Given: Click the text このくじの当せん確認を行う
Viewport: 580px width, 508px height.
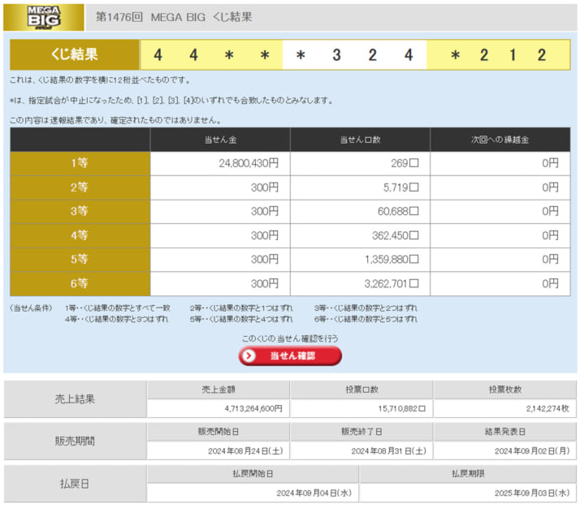Looking at the screenshot, I should click(x=290, y=338).
